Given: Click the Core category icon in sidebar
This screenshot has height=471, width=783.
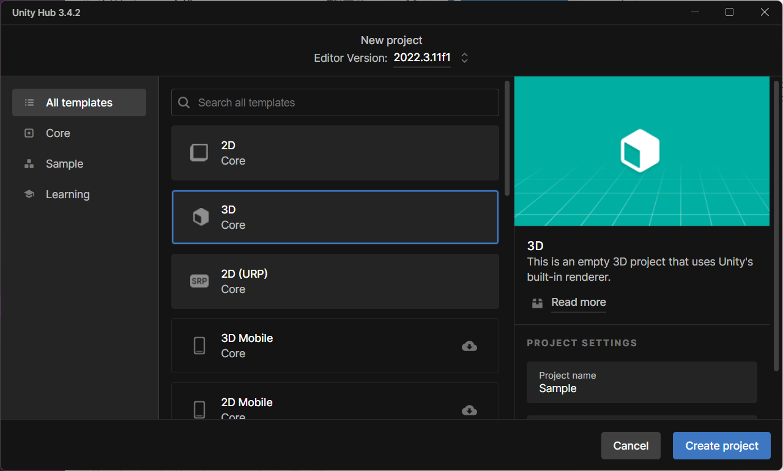Looking at the screenshot, I should (29, 133).
